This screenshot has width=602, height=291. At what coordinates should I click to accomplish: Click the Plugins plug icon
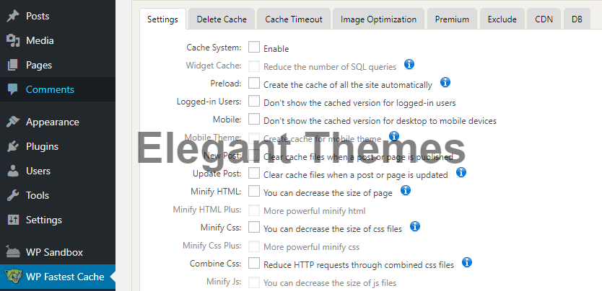coord(13,146)
